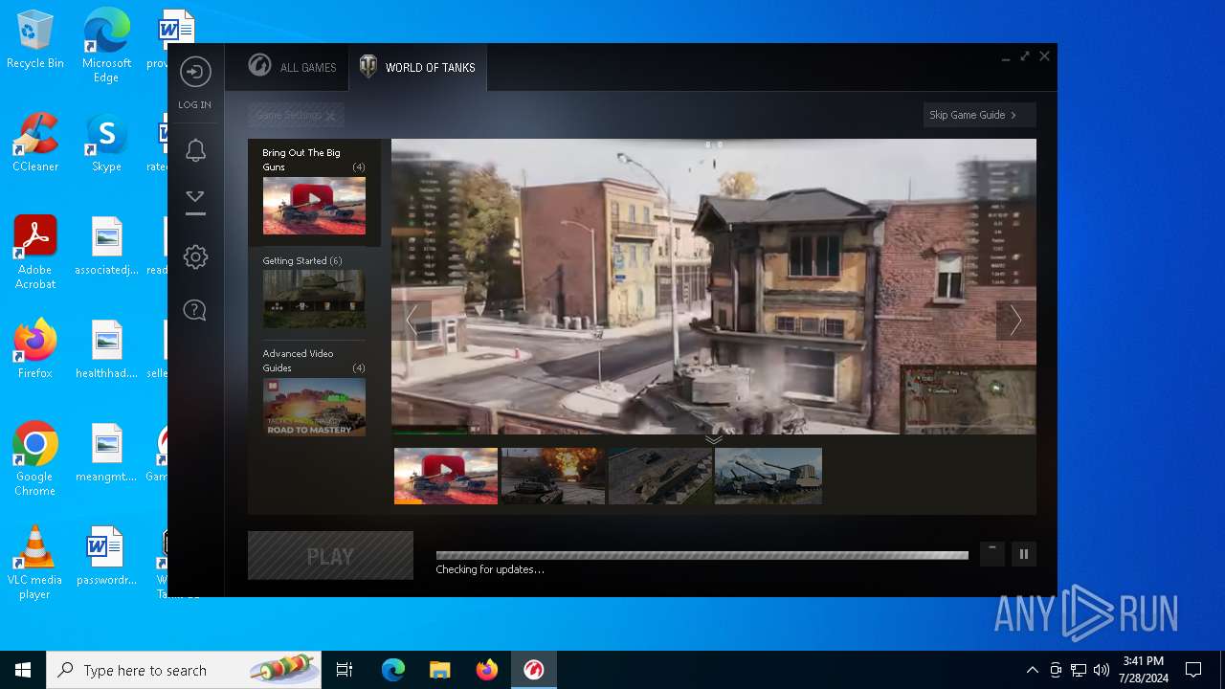Open the meangmt image file on desktop
This screenshot has height=689, width=1225.
pyautogui.click(x=106, y=453)
